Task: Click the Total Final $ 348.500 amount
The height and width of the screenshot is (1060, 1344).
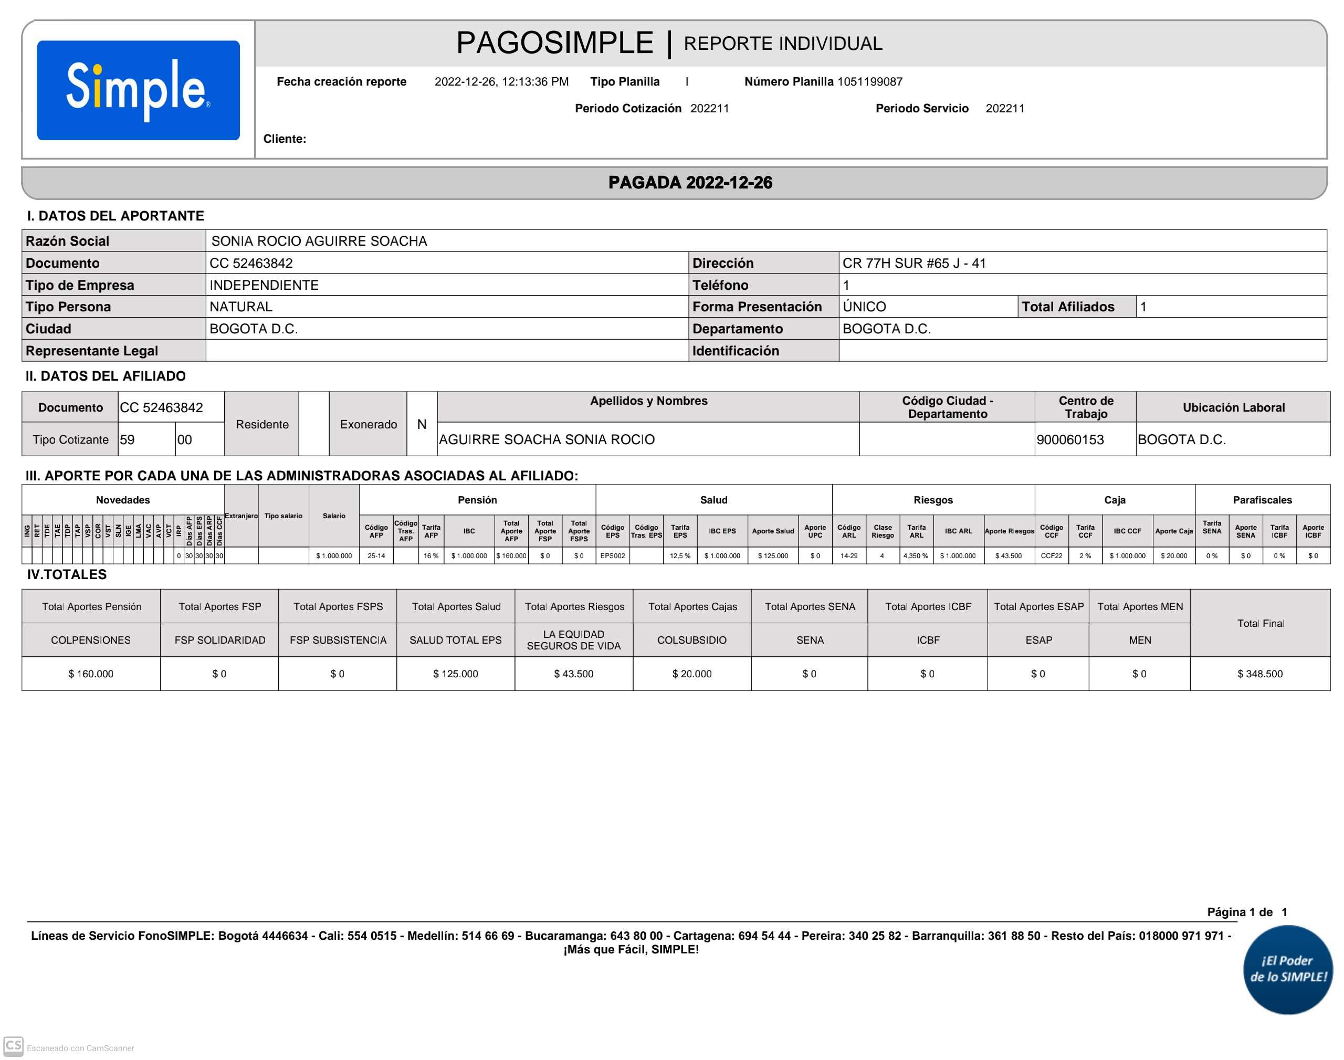Action: [1259, 674]
